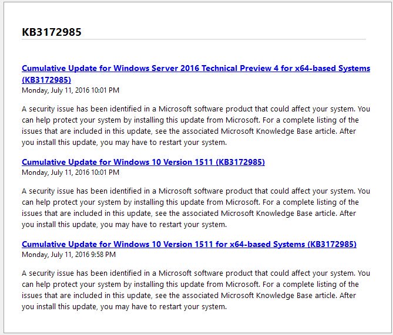Click 'you install this update' in the second paragraph

click(59, 225)
